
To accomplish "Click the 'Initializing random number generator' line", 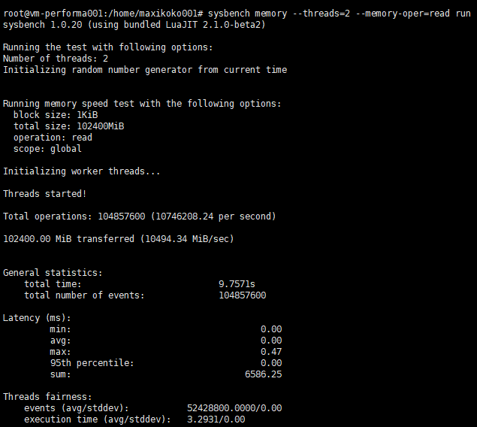I will pyautogui.click(x=145, y=70).
